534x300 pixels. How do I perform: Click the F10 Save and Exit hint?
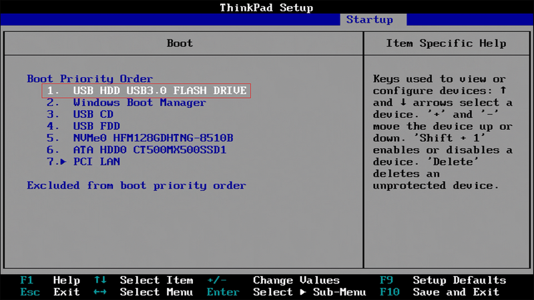(440, 292)
